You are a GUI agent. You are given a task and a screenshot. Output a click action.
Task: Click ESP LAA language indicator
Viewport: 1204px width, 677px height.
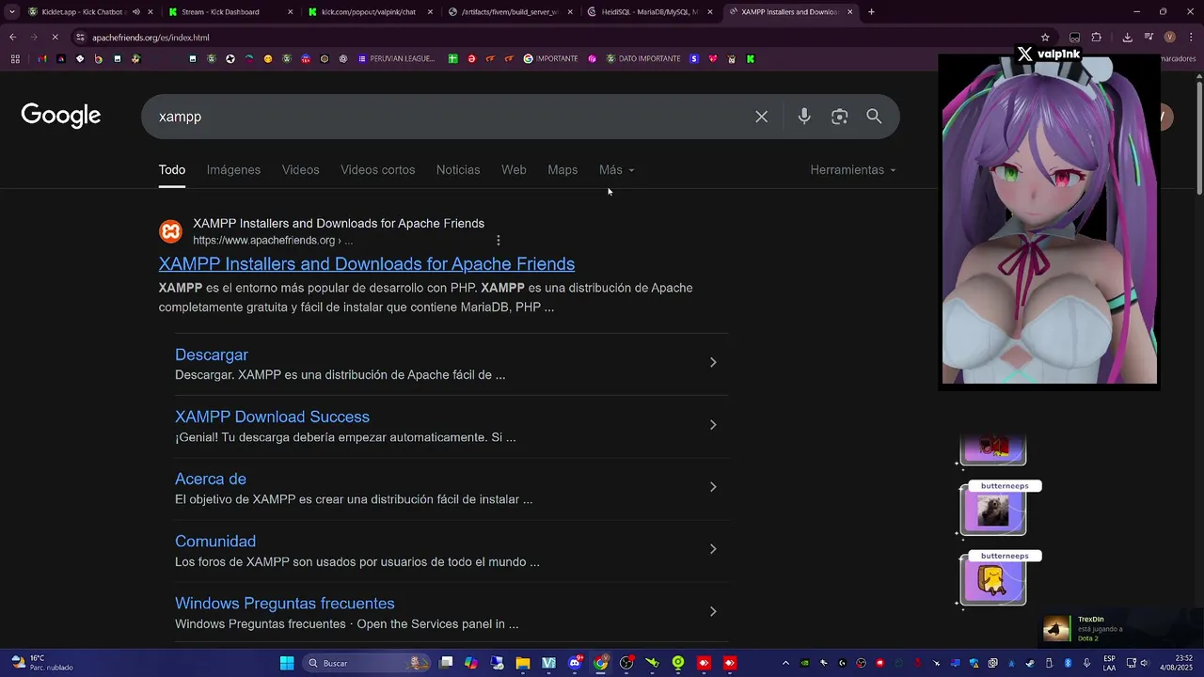1109,663
